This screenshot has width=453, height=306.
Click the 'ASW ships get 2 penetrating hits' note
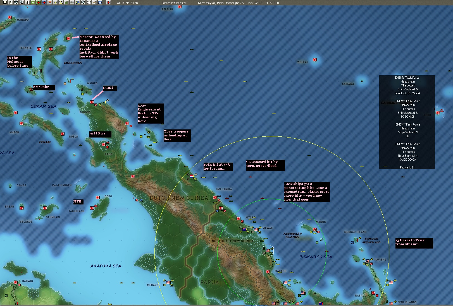coord(307,192)
